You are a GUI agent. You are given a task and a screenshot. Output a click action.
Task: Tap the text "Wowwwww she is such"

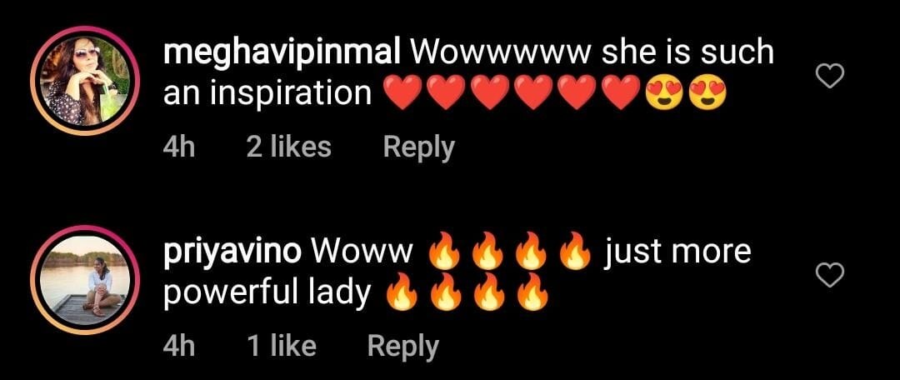pyautogui.click(x=591, y=53)
